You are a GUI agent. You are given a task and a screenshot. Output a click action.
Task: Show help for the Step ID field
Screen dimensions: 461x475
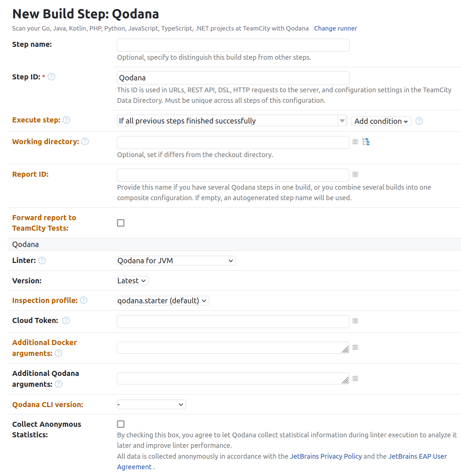(51, 77)
